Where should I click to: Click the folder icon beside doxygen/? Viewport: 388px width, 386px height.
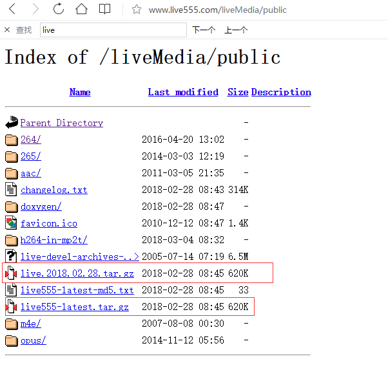click(12, 207)
